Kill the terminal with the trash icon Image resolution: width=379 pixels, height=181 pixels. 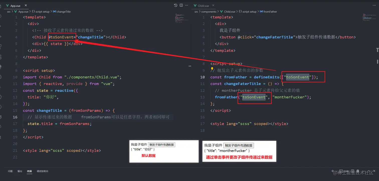(358, 171)
